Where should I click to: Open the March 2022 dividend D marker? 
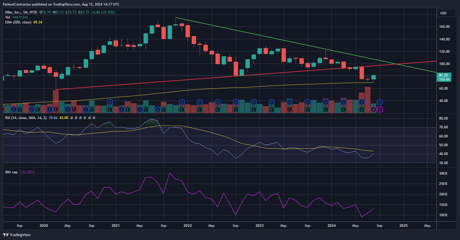(200, 102)
